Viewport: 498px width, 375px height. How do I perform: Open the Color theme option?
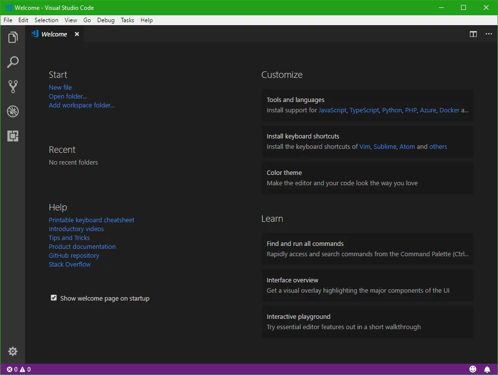(x=367, y=178)
